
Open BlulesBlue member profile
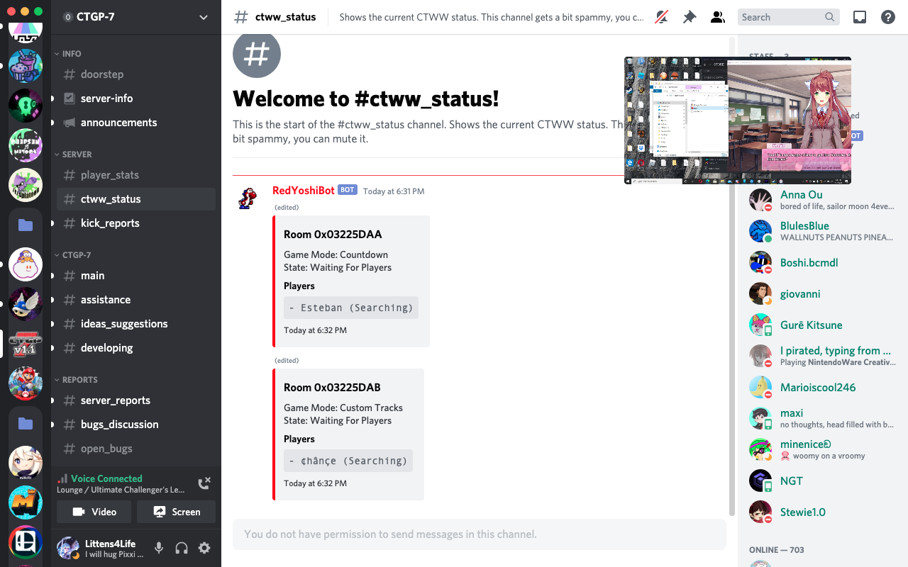(x=823, y=231)
